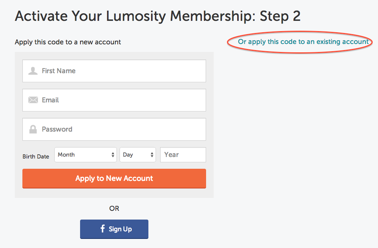Focus the Password text field
Viewport: 378px width, 248px height.
click(121, 129)
